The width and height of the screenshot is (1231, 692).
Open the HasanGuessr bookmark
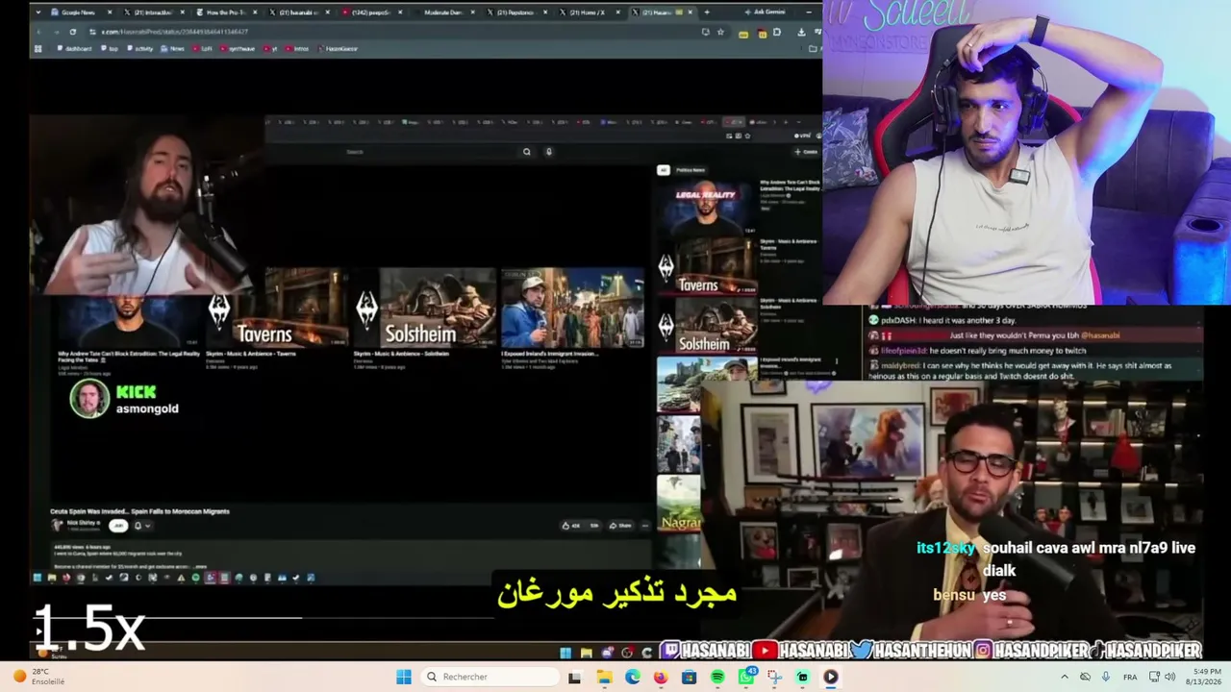pos(337,48)
